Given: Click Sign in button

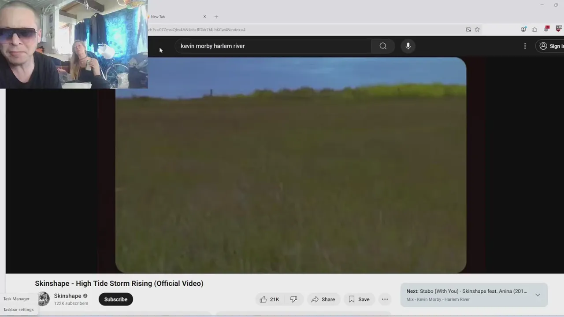Looking at the screenshot, I should pyautogui.click(x=551, y=46).
